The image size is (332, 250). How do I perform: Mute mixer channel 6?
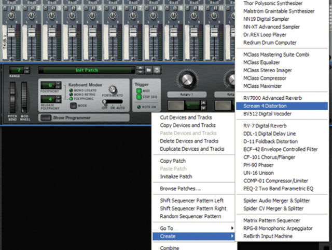(x=106, y=8)
